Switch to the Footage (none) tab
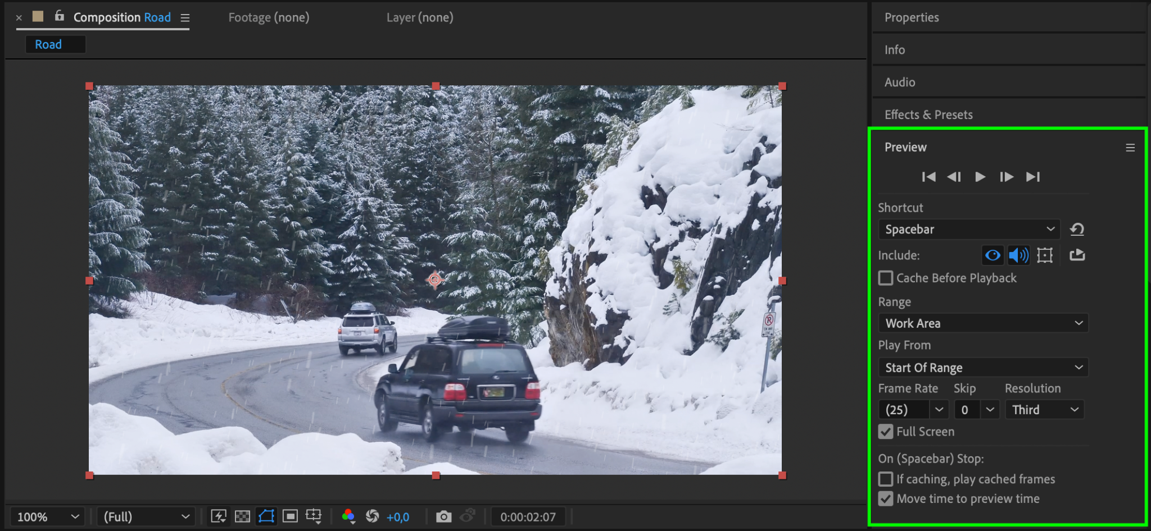Viewport: 1151px width, 531px height. pyautogui.click(x=269, y=17)
